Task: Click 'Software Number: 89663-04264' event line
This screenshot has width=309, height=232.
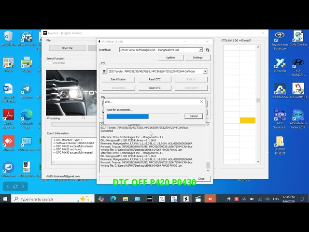Action: (73, 143)
